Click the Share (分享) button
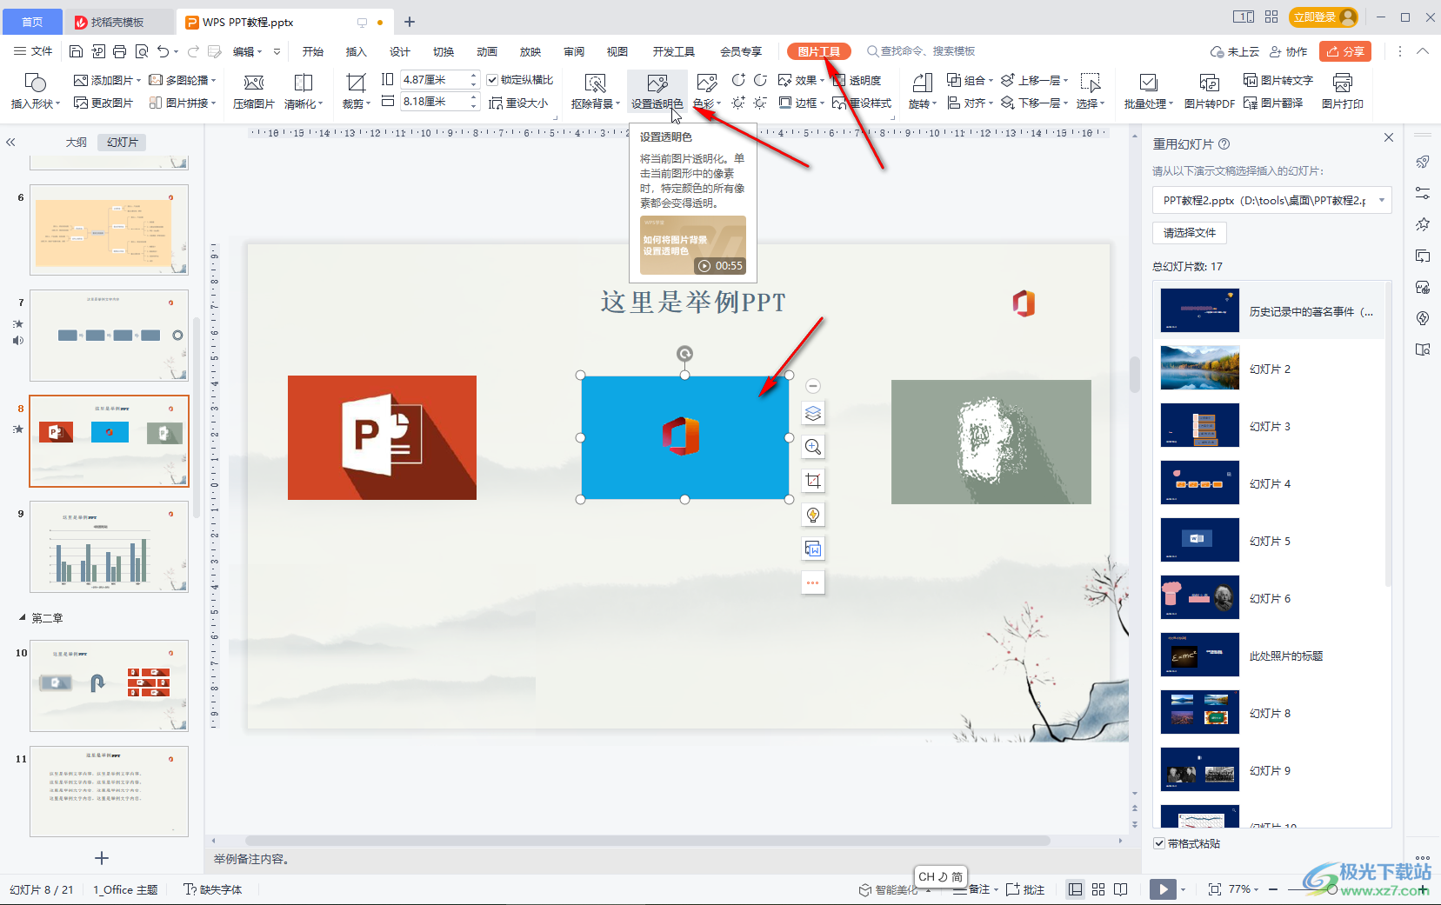1441x905 pixels. [x=1345, y=51]
